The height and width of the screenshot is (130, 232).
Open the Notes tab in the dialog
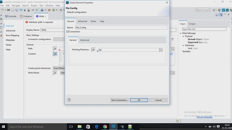click(94, 21)
